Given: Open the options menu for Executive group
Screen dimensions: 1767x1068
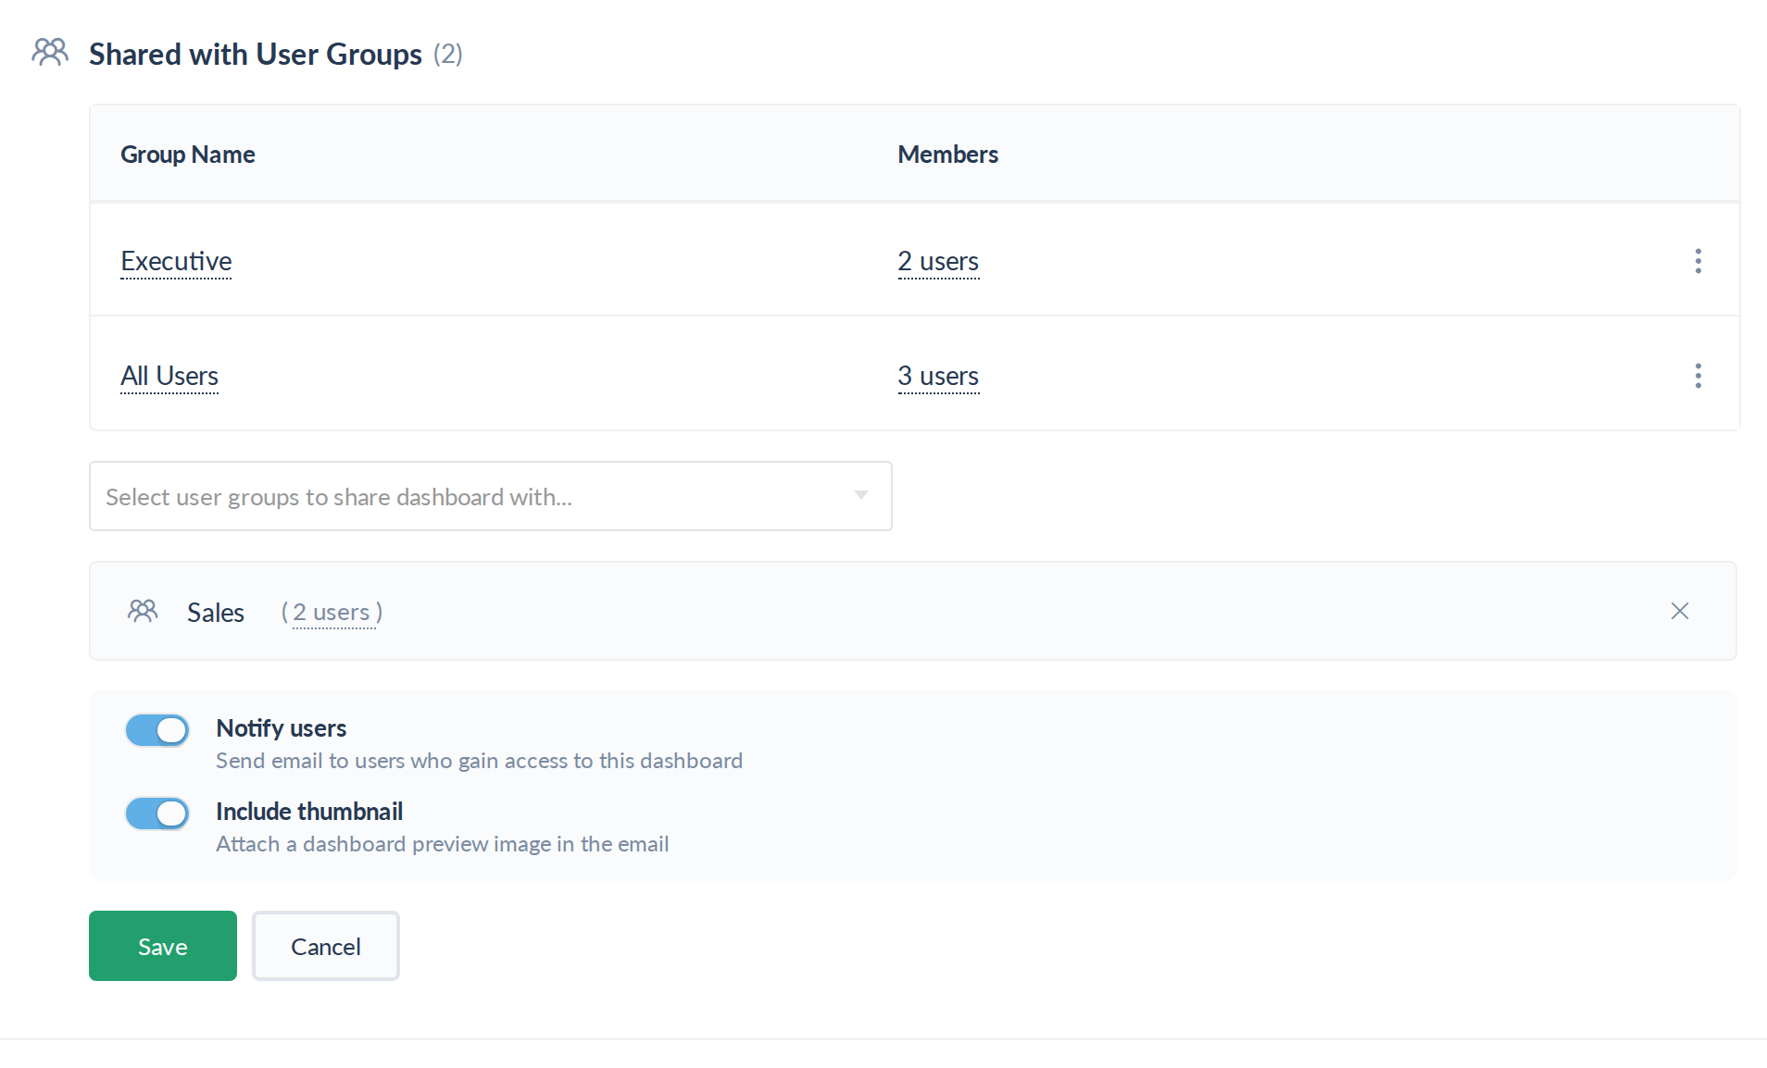Looking at the screenshot, I should click(1698, 261).
